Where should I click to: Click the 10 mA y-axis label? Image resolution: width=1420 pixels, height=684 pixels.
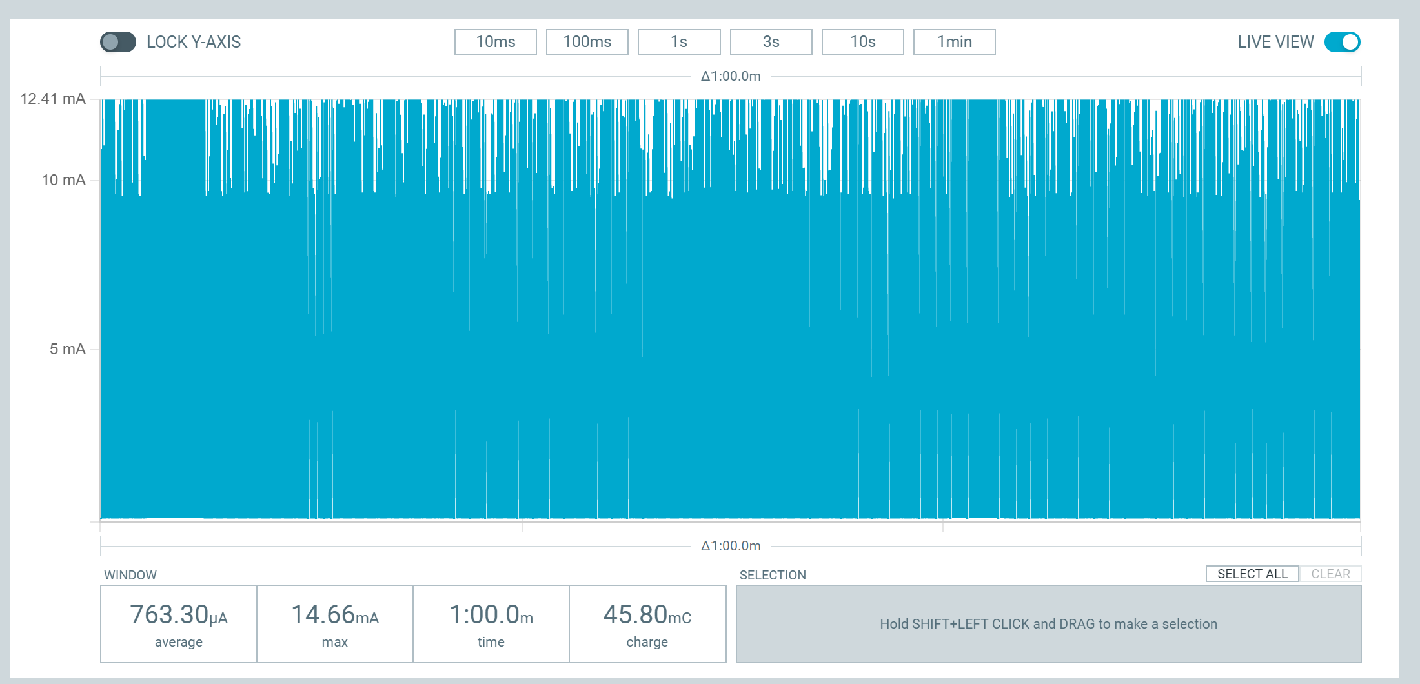tap(63, 180)
